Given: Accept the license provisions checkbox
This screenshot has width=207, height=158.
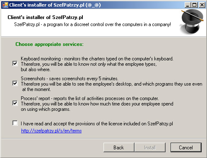Looking at the screenshot, I should 15,123.
